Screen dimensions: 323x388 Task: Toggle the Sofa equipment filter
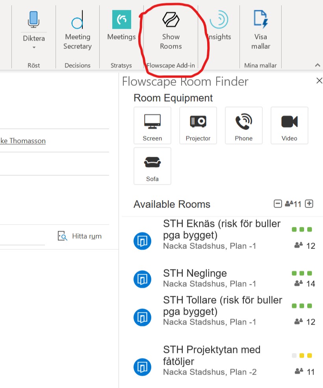click(152, 166)
